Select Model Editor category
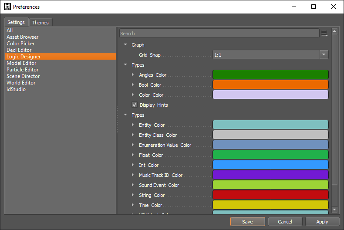This screenshot has width=344, height=230. [x=61, y=63]
